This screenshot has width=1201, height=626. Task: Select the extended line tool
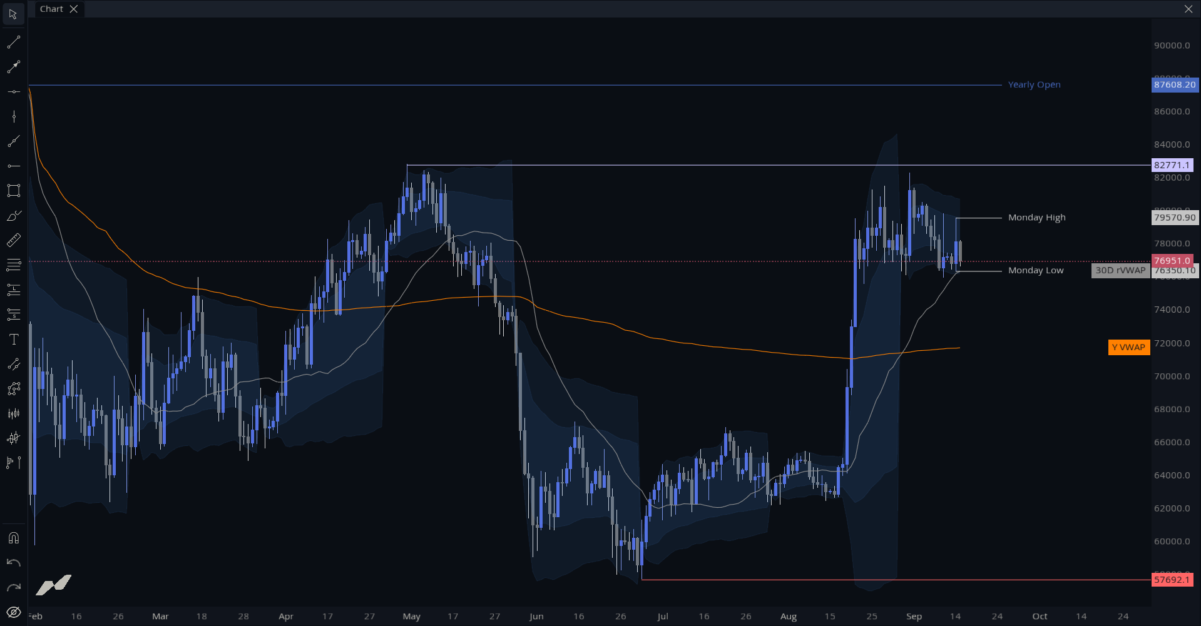(x=13, y=141)
